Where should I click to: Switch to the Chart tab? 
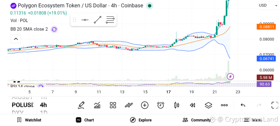click(85, 120)
